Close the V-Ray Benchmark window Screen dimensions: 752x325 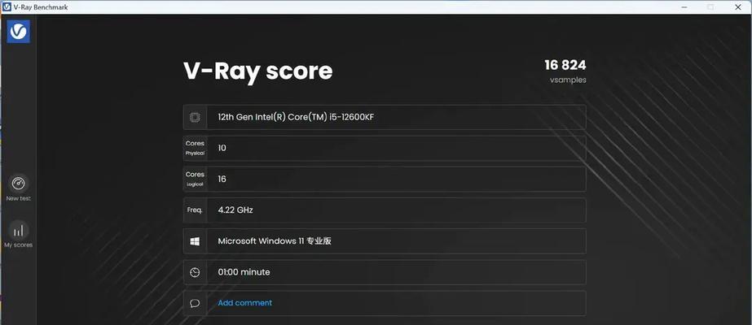(x=738, y=7)
